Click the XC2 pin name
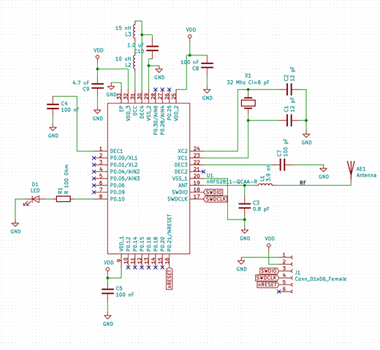 [183, 151]
